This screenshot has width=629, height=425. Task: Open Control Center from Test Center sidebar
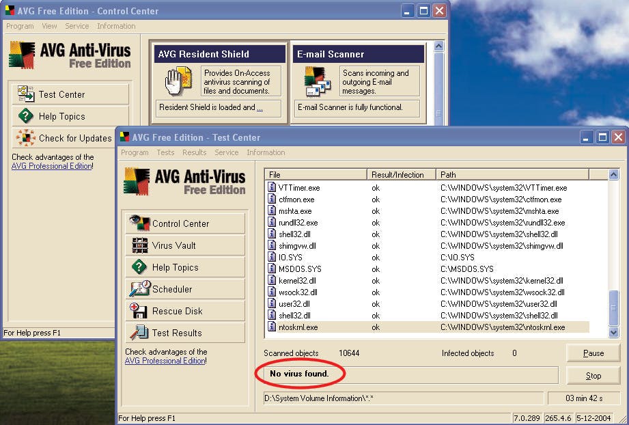click(185, 223)
